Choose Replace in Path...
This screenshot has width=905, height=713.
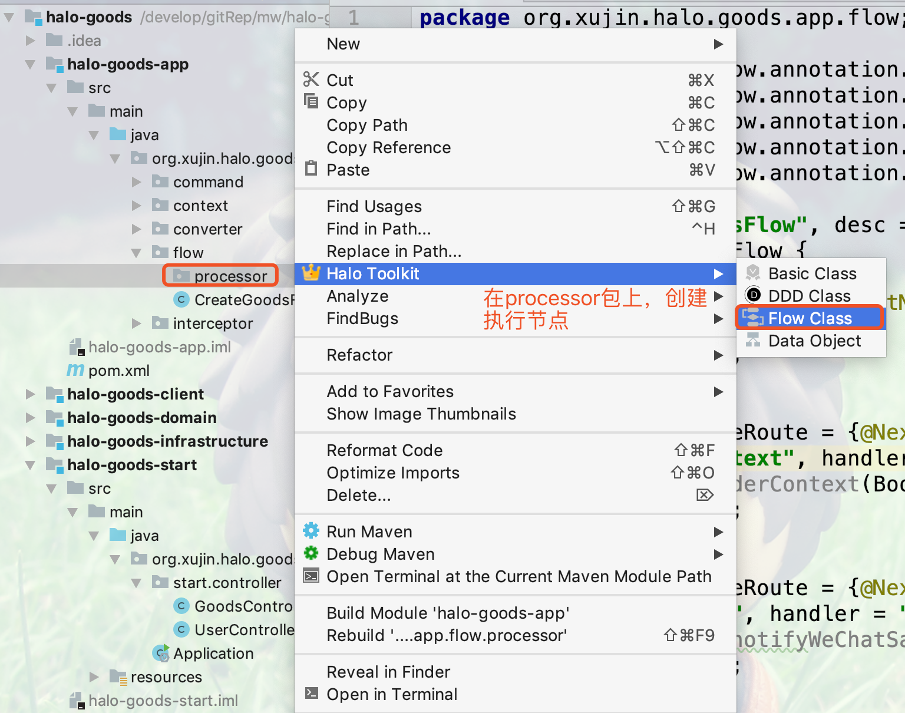516,251
